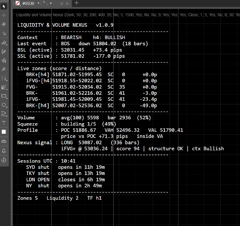Detach the chart with the pop-out icon
This screenshot has height=226, width=240.
point(62,4)
